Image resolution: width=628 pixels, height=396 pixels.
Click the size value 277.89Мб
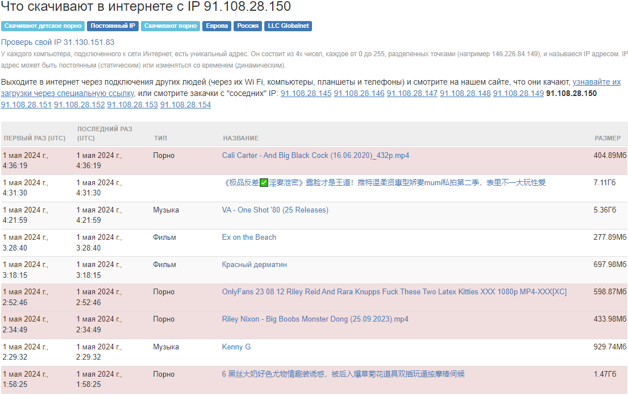tap(610, 237)
